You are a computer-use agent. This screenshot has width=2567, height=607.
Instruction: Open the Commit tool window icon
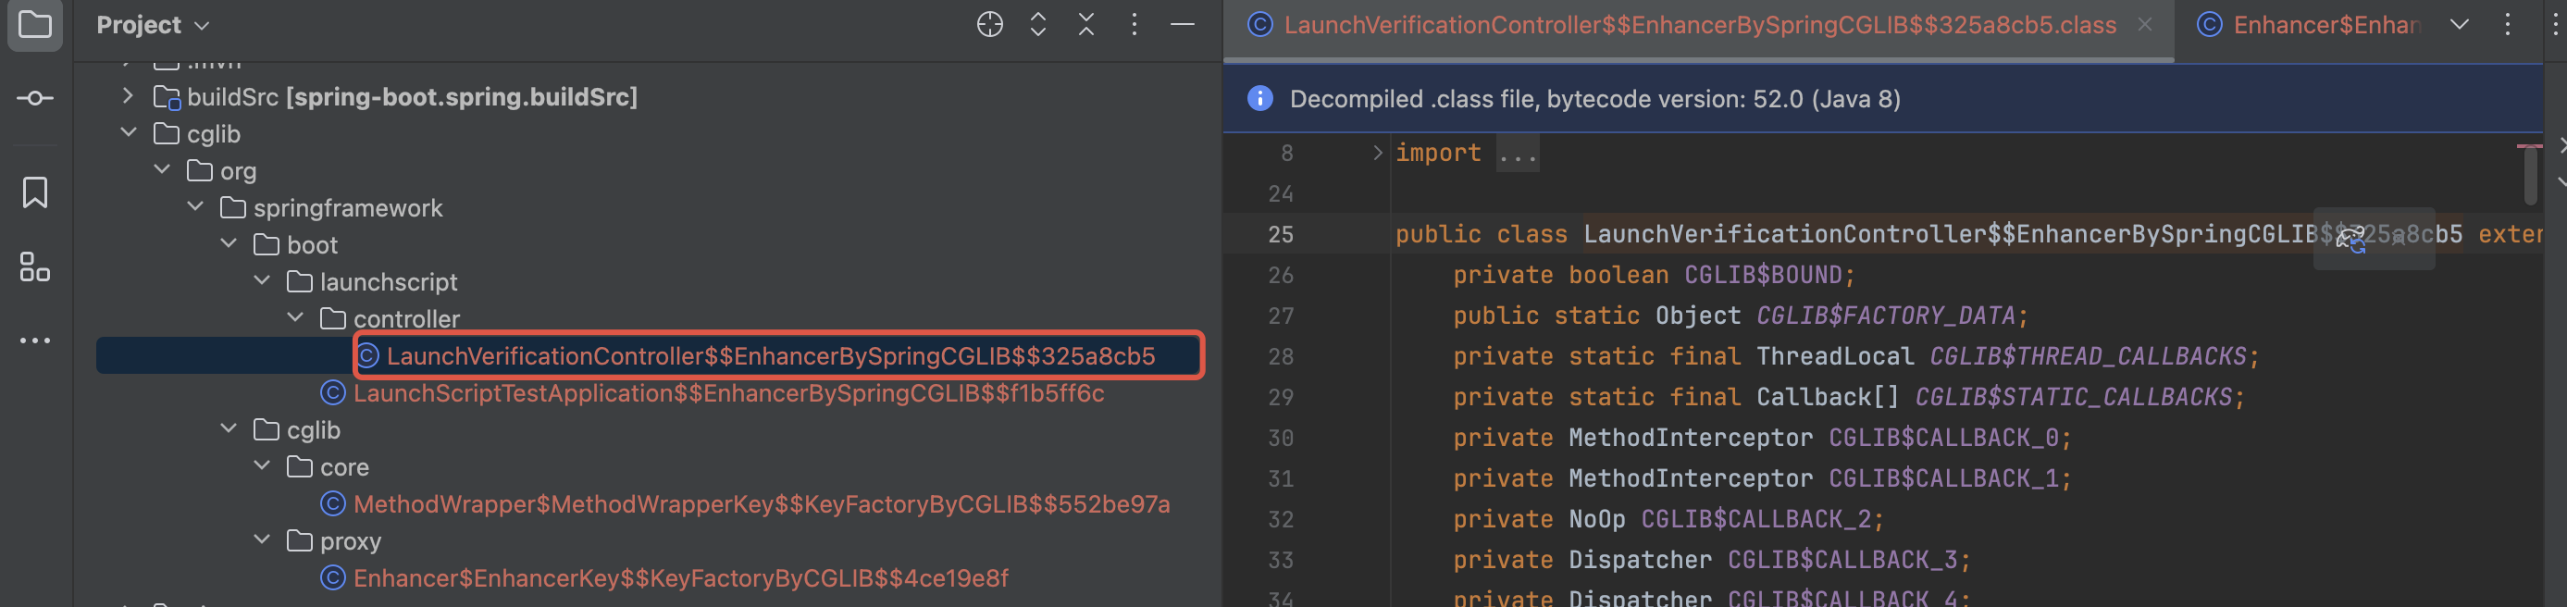[35, 98]
